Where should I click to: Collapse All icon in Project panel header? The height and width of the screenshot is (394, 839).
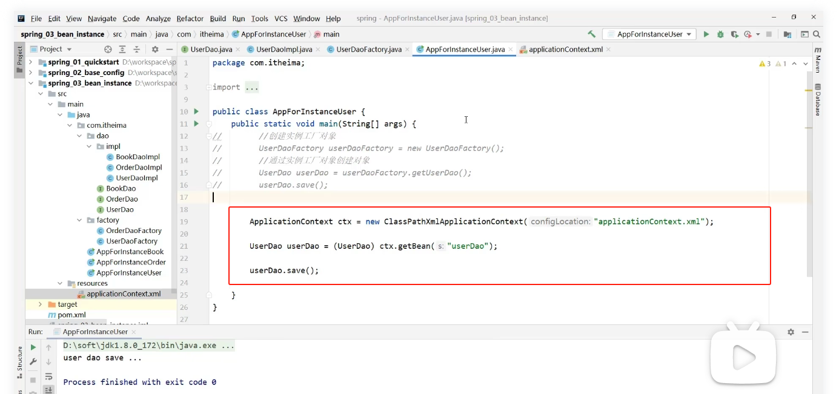coord(136,49)
